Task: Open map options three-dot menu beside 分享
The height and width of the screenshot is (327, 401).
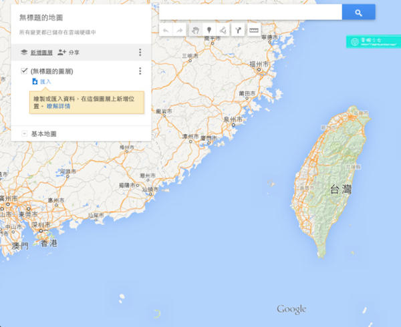Action: pyautogui.click(x=140, y=52)
